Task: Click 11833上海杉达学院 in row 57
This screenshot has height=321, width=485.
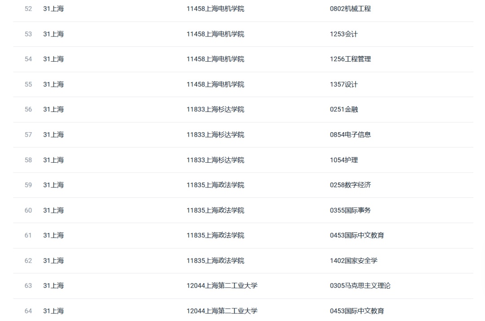Action: (x=215, y=135)
